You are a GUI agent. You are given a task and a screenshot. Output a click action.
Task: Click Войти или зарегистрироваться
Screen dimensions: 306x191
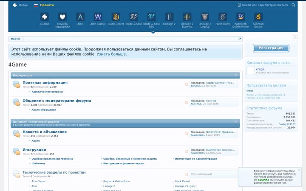click(265, 5)
